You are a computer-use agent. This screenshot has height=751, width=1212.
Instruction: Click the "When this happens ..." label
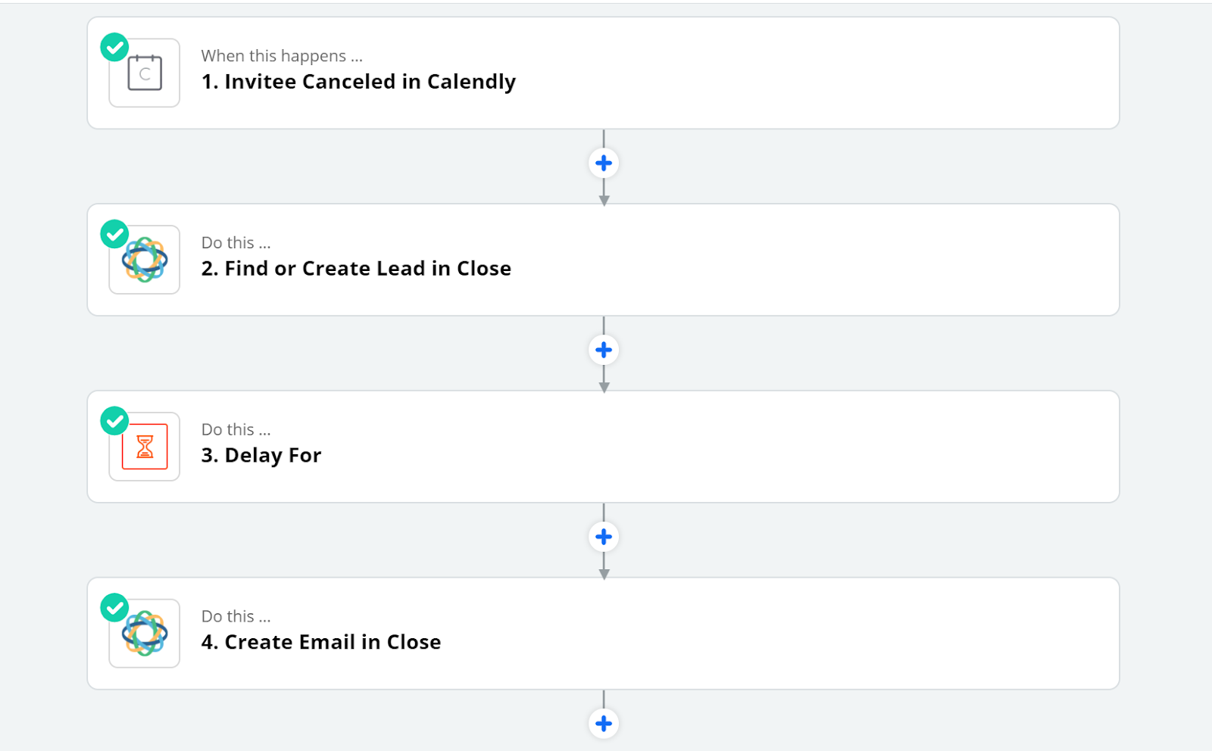click(x=282, y=56)
